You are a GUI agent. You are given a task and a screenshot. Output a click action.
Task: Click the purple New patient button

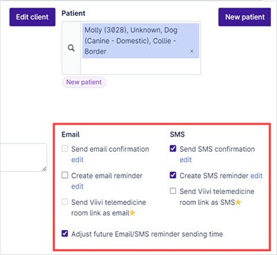click(244, 17)
